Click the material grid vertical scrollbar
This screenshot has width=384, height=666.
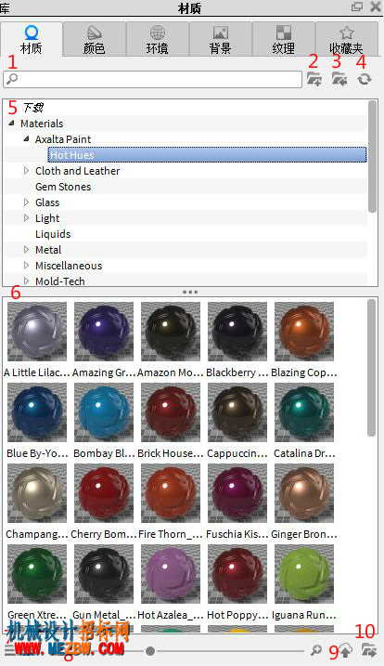(x=371, y=368)
